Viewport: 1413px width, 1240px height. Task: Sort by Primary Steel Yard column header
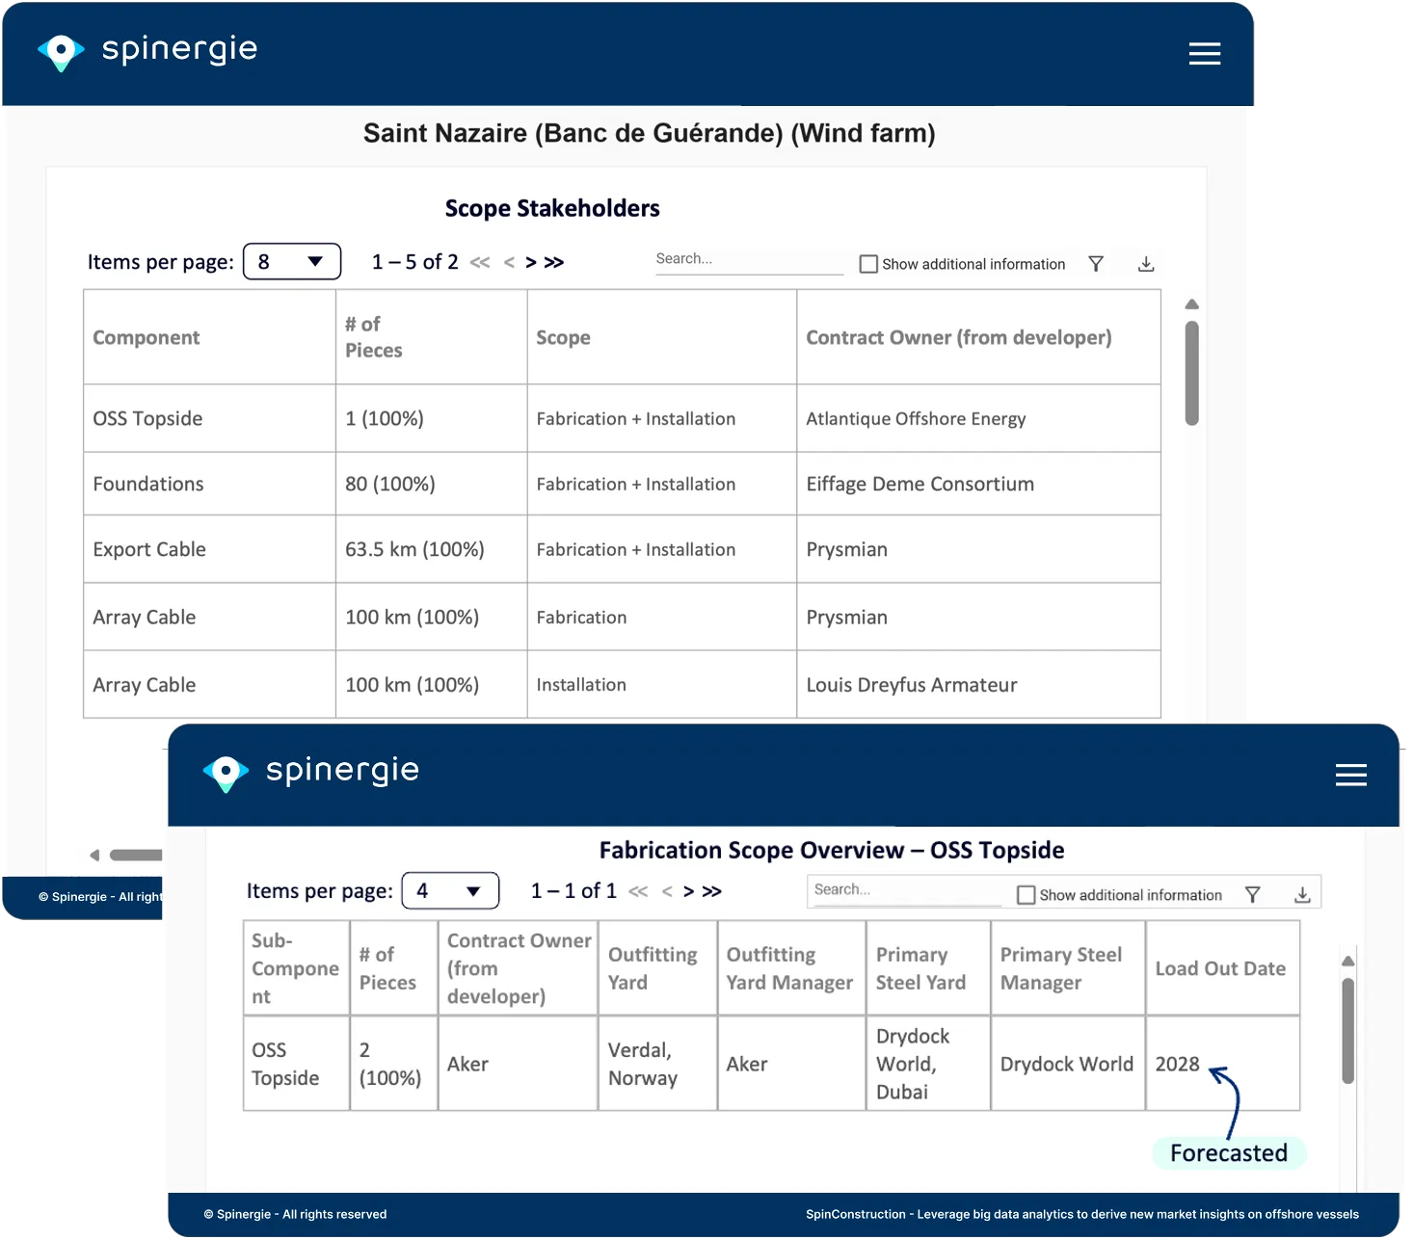(x=928, y=969)
